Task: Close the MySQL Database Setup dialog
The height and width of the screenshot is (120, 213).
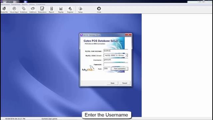Action: point(128,35)
